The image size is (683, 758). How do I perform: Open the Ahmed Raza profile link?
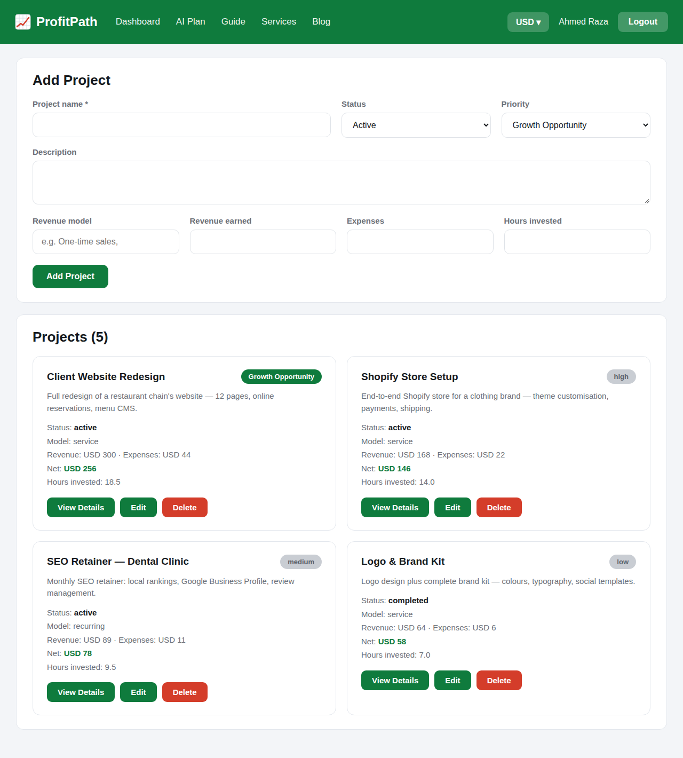coord(583,22)
